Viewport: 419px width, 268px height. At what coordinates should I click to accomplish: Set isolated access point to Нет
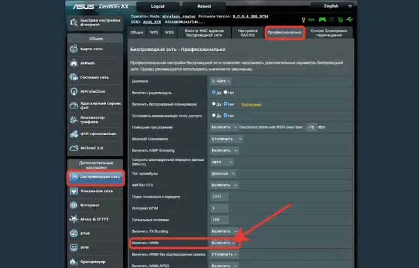225,115
